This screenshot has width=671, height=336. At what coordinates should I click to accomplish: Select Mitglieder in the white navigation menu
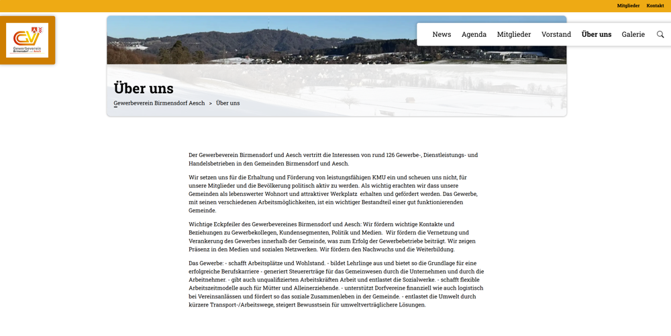[x=513, y=34]
